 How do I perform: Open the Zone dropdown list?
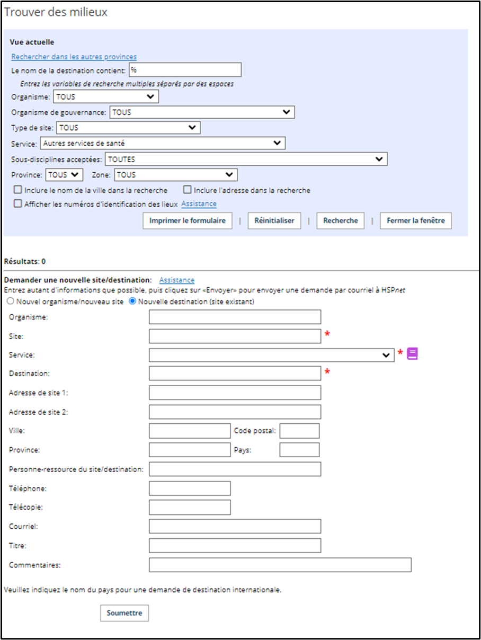(x=176, y=175)
